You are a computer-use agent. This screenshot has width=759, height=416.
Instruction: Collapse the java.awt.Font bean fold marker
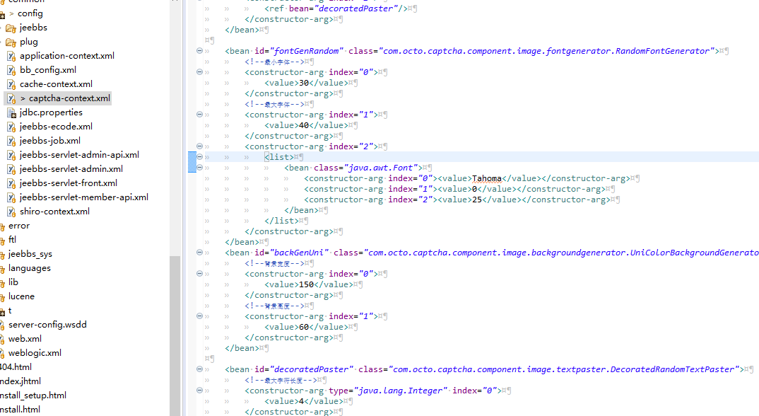click(199, 167)
